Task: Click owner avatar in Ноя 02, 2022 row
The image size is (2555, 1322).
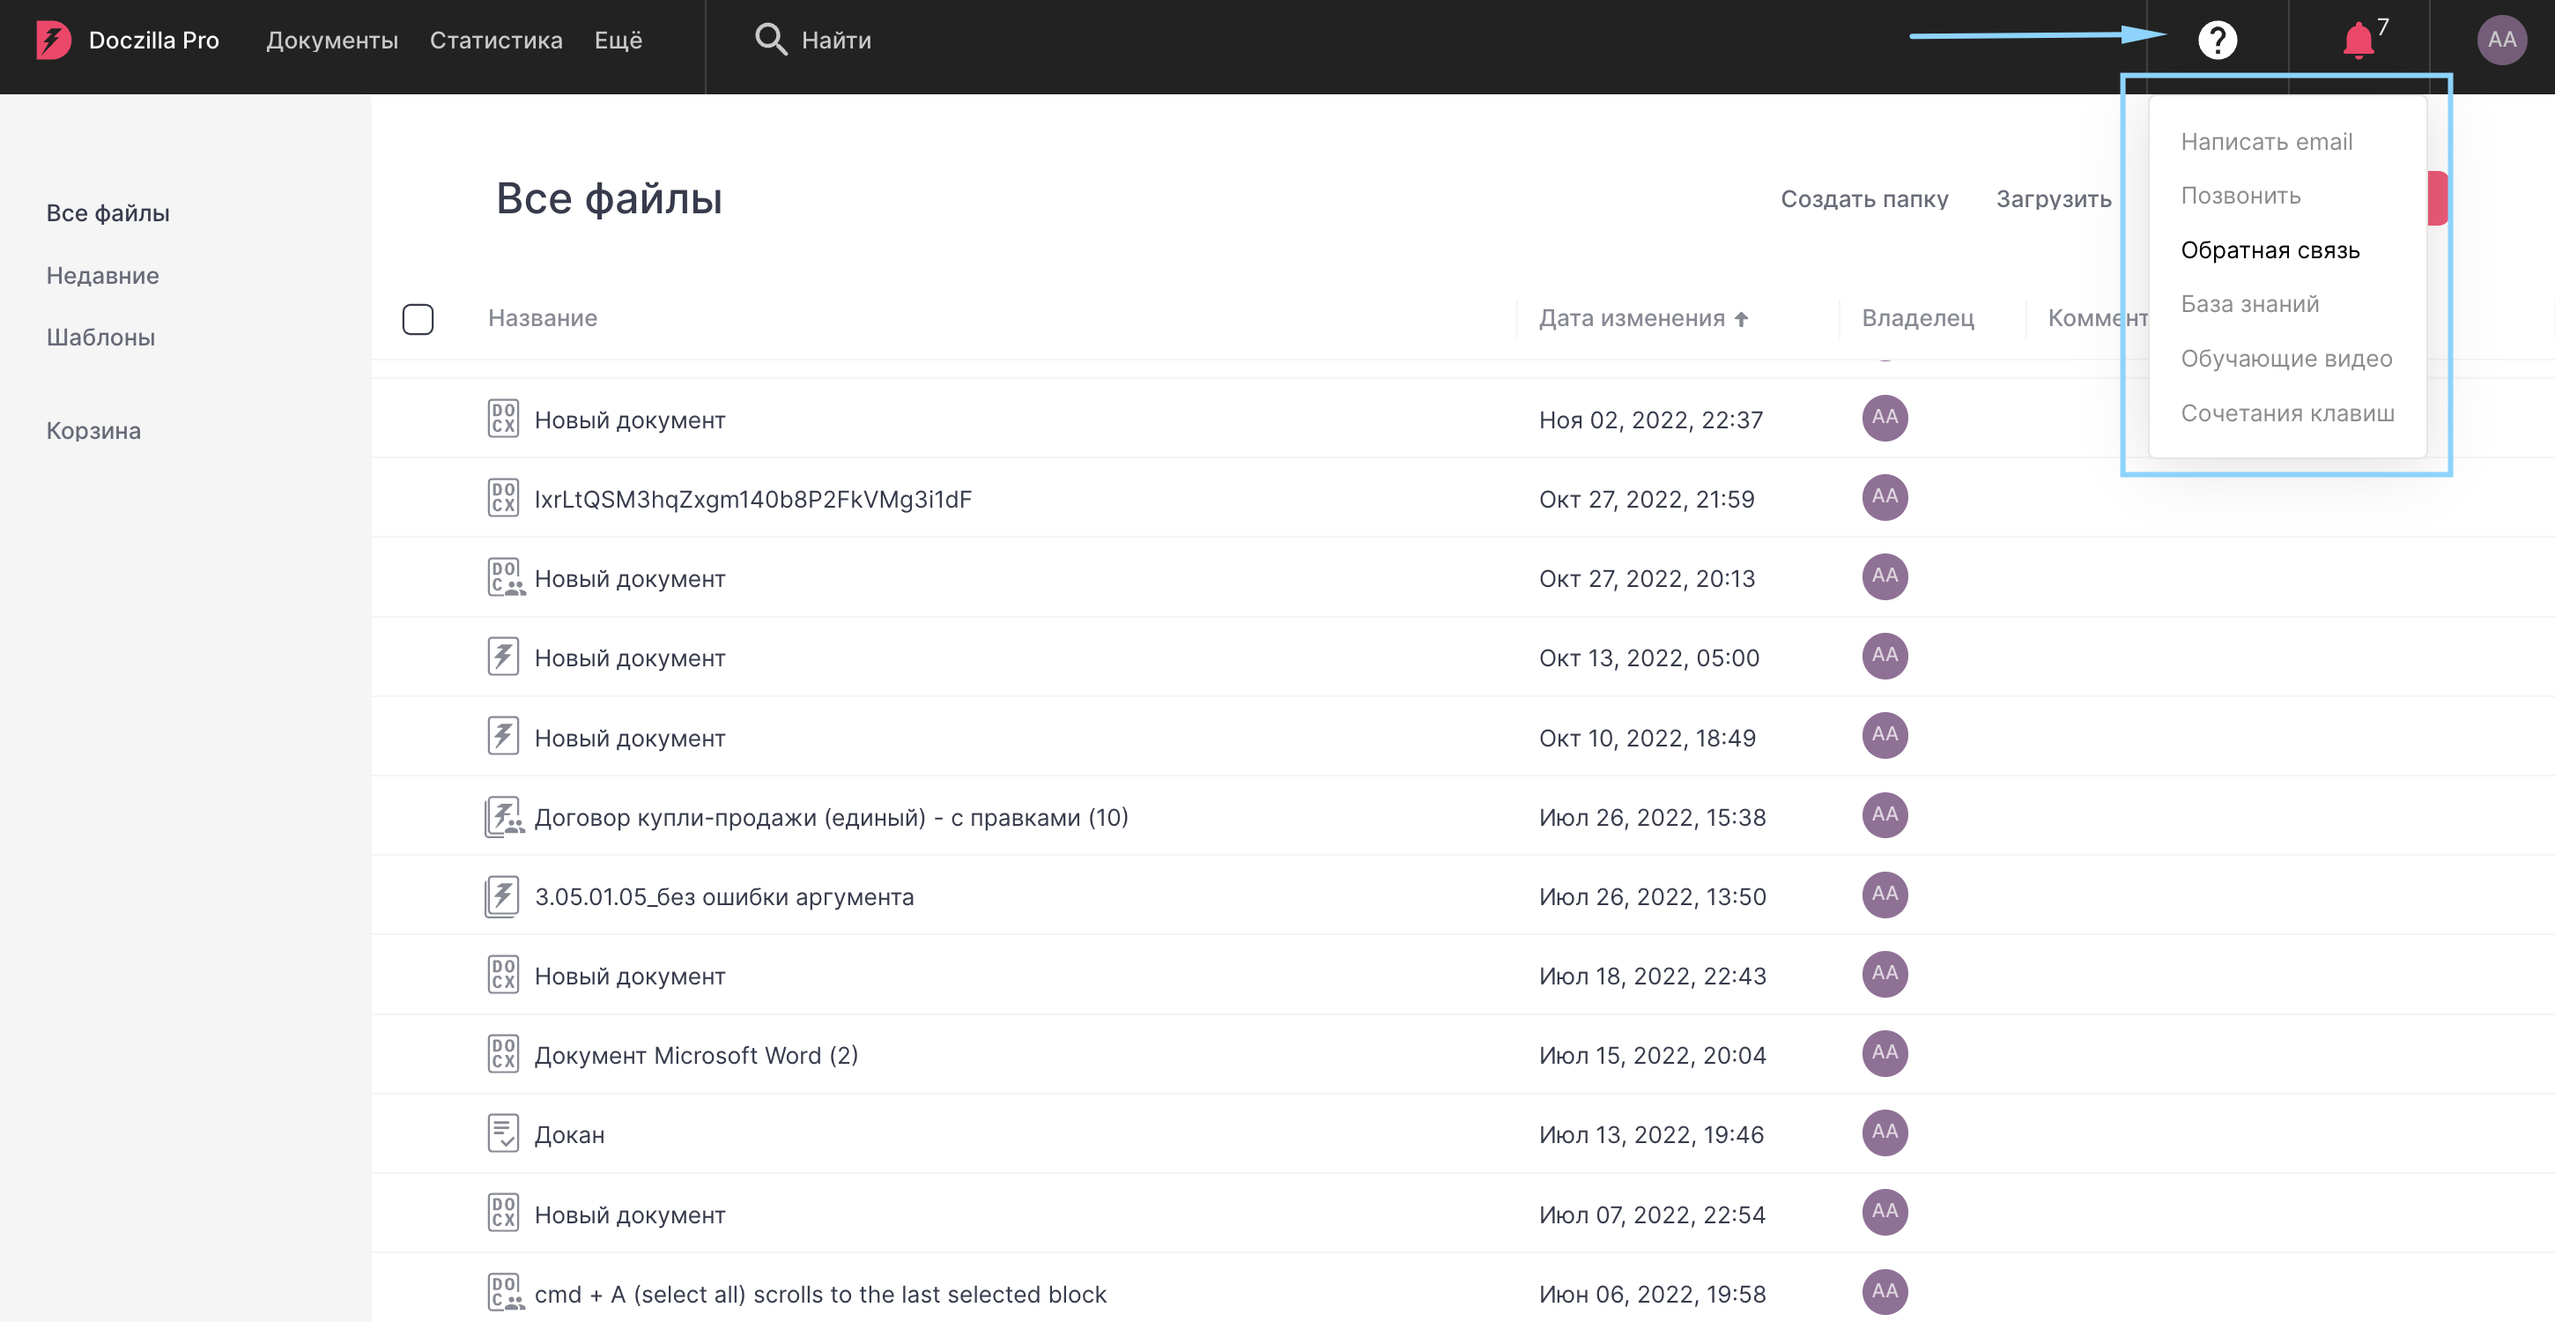Action: pos(1885,418)
